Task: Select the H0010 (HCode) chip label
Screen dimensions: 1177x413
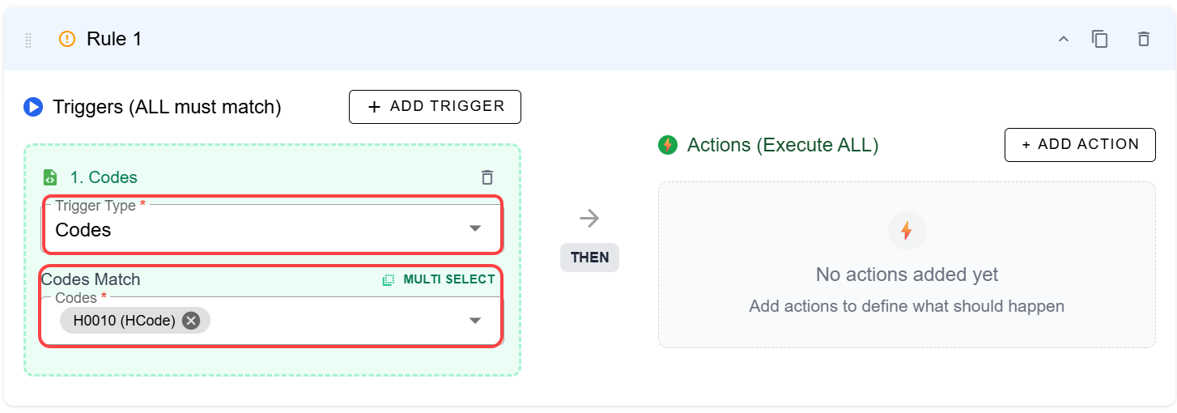Action: point(125,321)
